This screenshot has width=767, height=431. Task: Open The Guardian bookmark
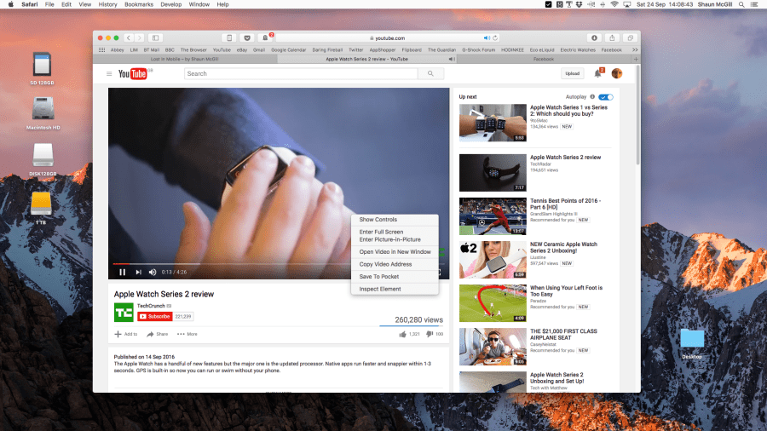[441, 50]
